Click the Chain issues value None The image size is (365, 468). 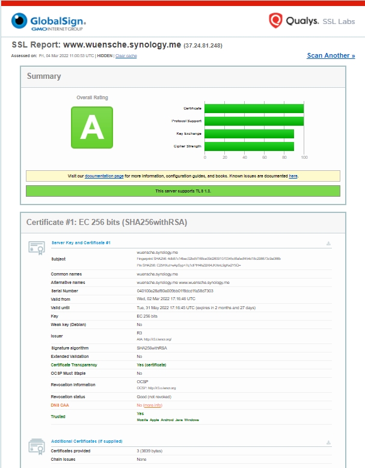pos(141,460)
